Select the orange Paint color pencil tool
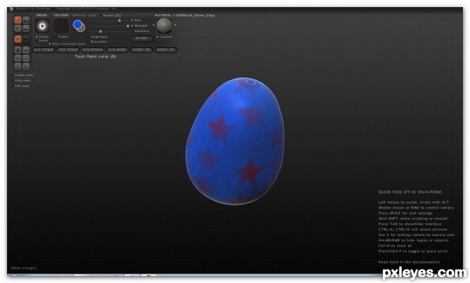 18,20
